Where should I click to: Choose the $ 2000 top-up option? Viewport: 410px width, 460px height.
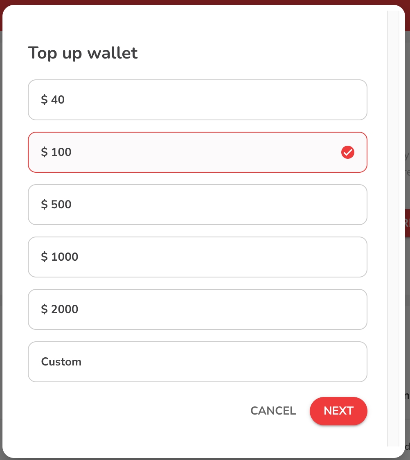coord(197,309)
